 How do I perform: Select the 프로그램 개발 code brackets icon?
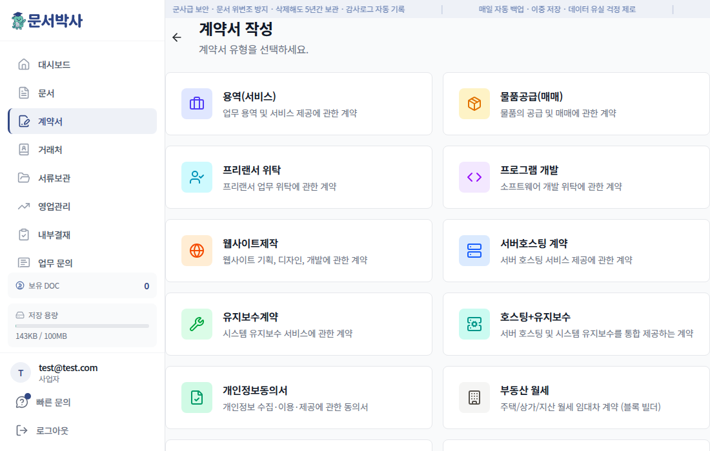click(x=474, y=177)
